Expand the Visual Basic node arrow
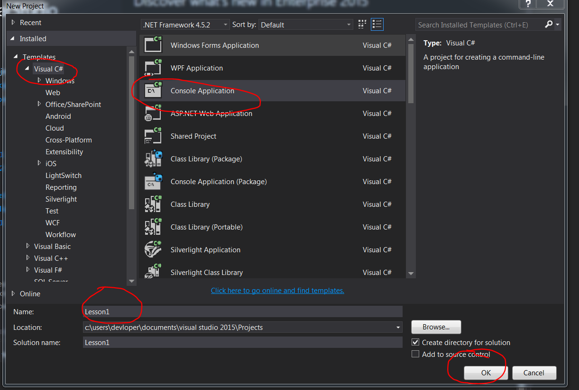 28,246
